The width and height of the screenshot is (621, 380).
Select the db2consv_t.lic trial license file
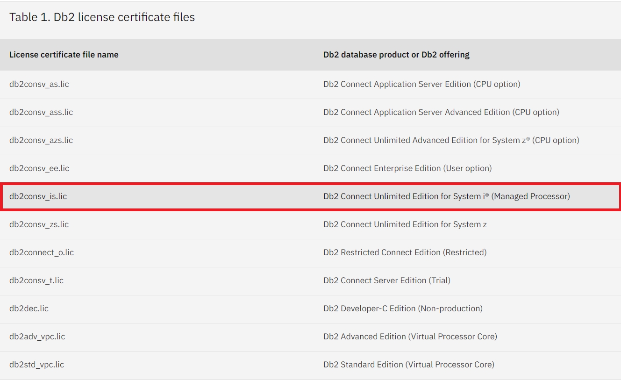[36, 280]
